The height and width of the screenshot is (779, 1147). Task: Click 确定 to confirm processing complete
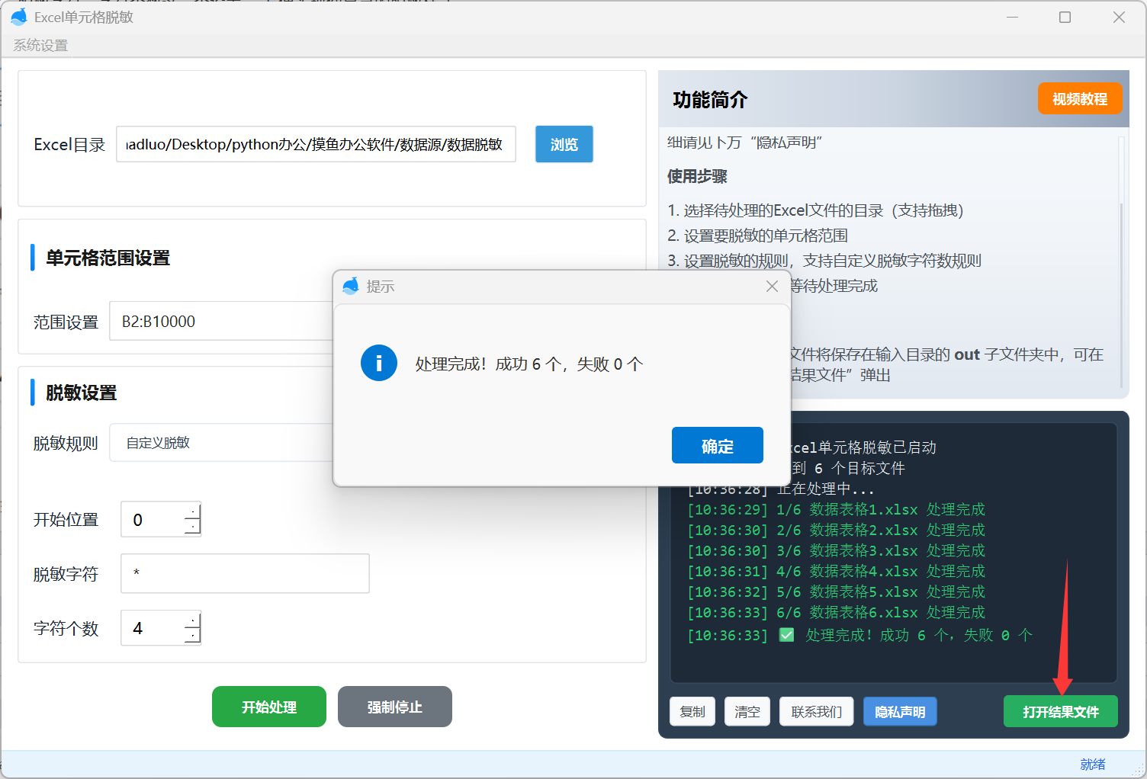(x=717, y=444)
